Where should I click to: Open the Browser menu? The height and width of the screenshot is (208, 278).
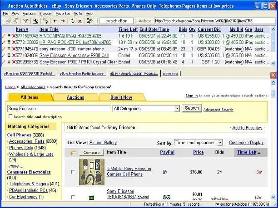pos(45,14)
